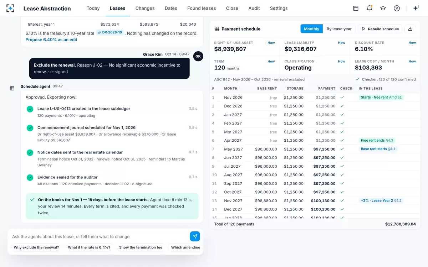Screen dimensions: 428x267
Task: Click the table icon beside Payment schedule
Action: tap(216, 29)
